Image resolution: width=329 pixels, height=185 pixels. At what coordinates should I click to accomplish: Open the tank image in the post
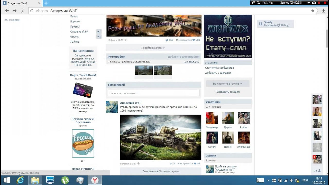[x=161, y=137]
